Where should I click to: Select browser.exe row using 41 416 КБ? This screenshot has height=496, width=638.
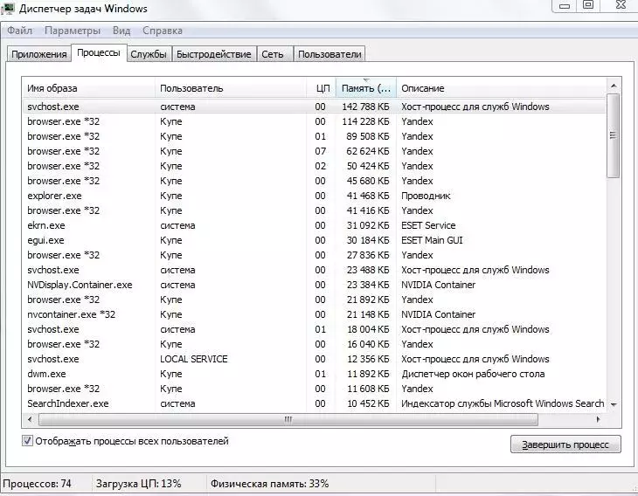[x=314, y=210]
